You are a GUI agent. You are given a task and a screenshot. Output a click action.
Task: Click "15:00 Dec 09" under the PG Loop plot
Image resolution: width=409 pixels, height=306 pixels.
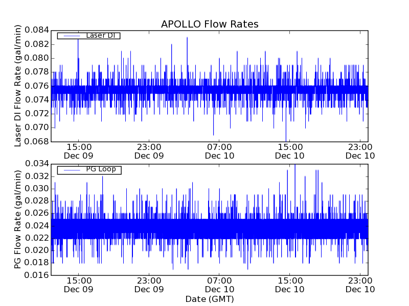[x=79, y=285]
